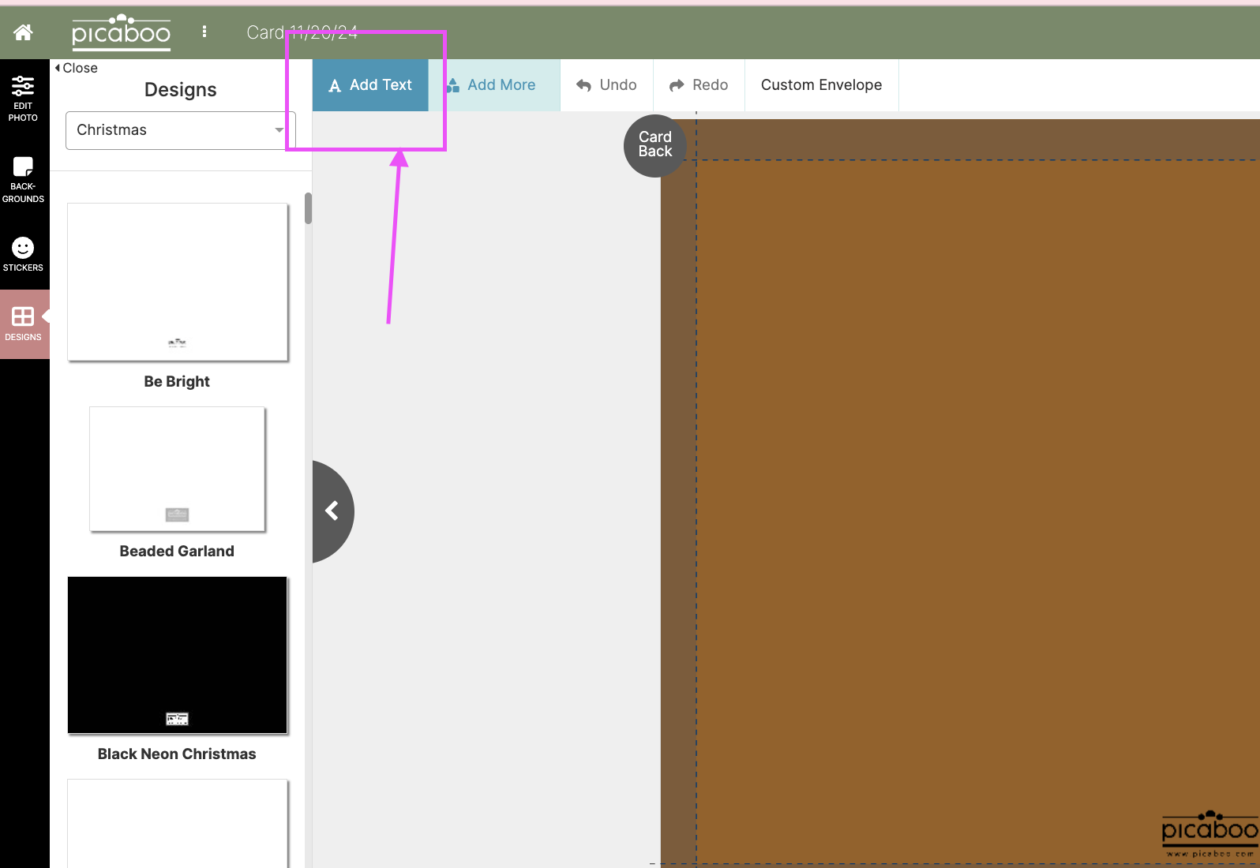
Task: Choose the Black Neon Christmas thumbnail
Action: point(178,655)
